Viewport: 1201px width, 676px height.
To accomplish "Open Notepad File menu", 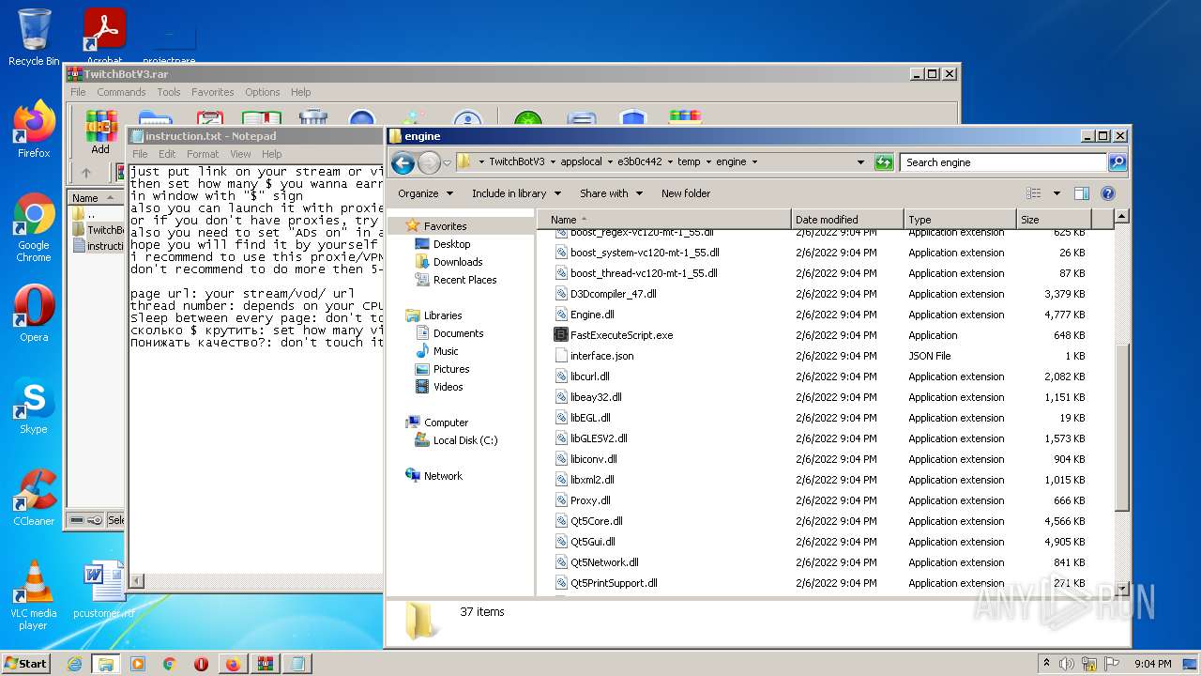I will click(x=140, y=154).
